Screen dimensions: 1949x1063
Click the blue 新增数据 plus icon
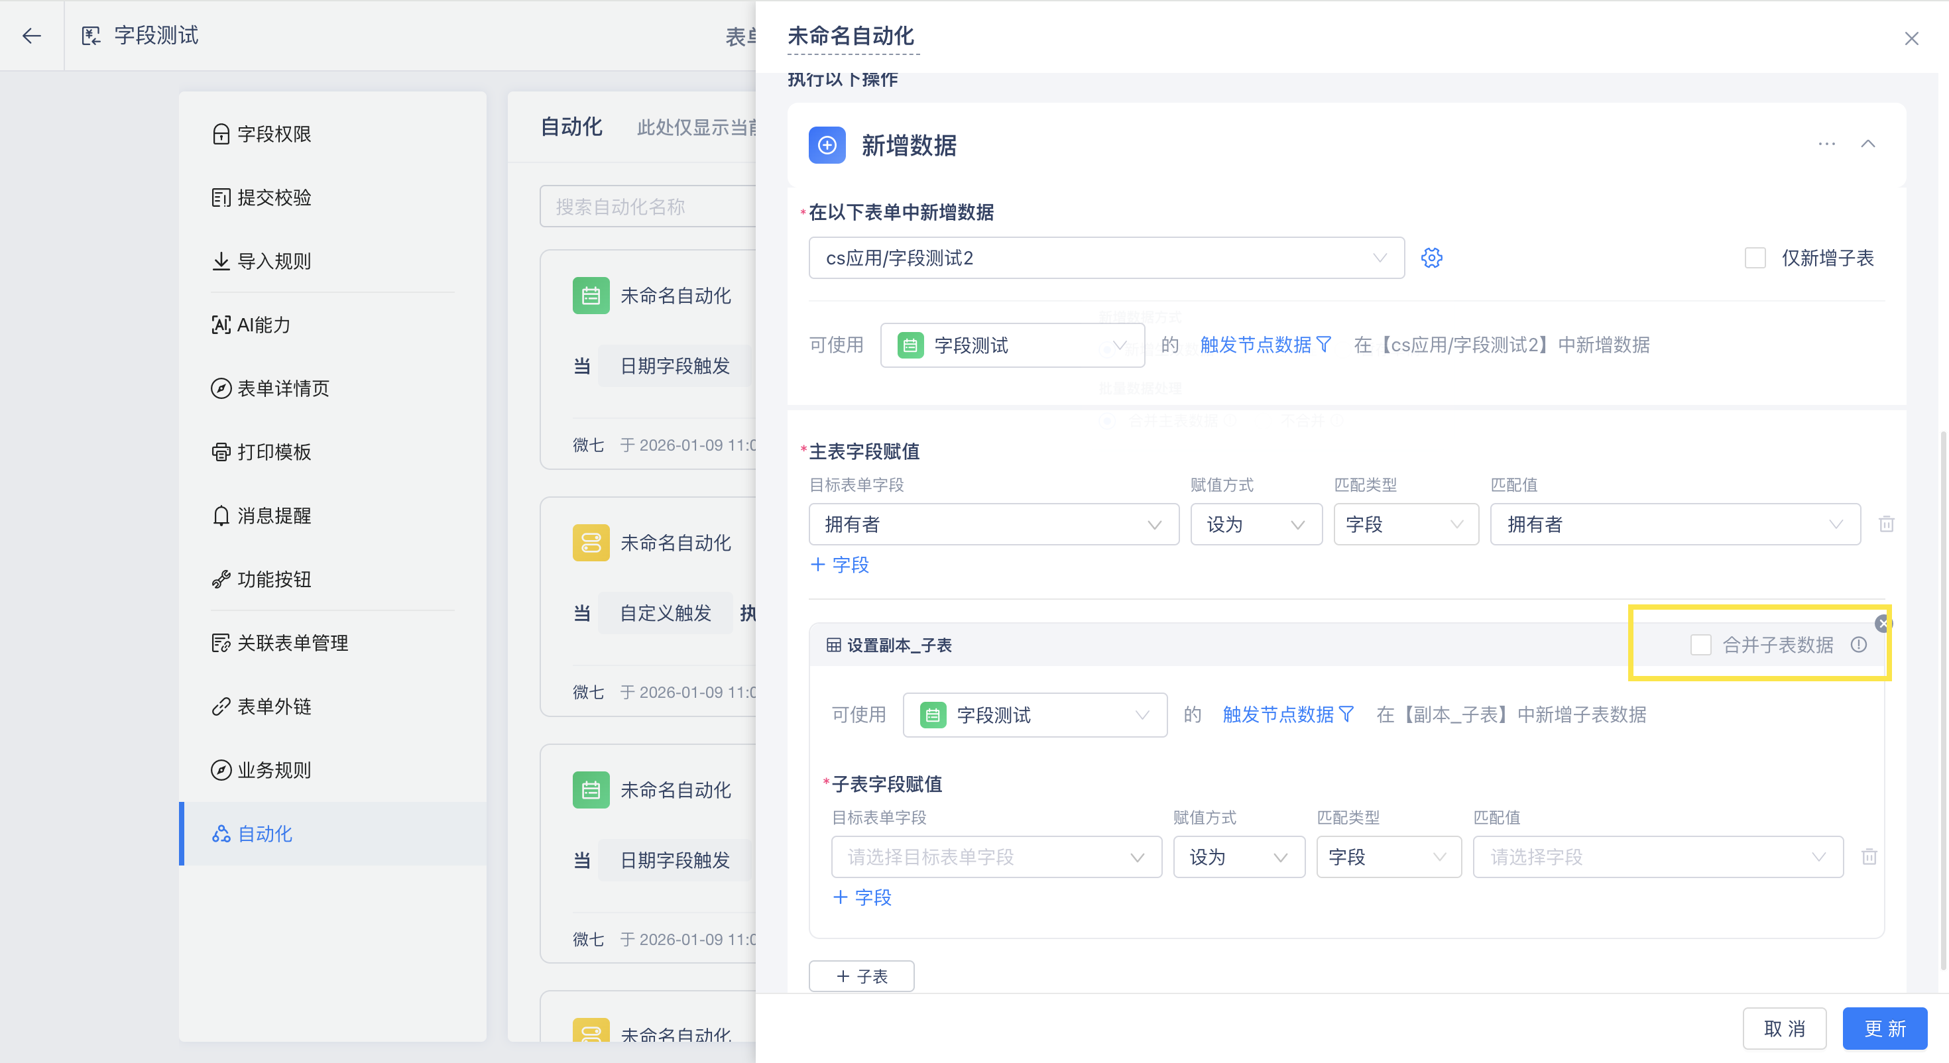pos(827,144)
